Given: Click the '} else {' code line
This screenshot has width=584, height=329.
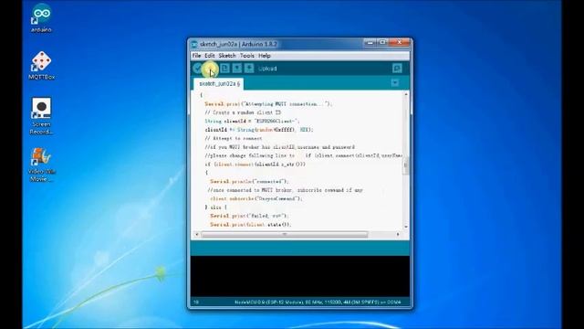Looking at the screenshot, I should (215, 207).
